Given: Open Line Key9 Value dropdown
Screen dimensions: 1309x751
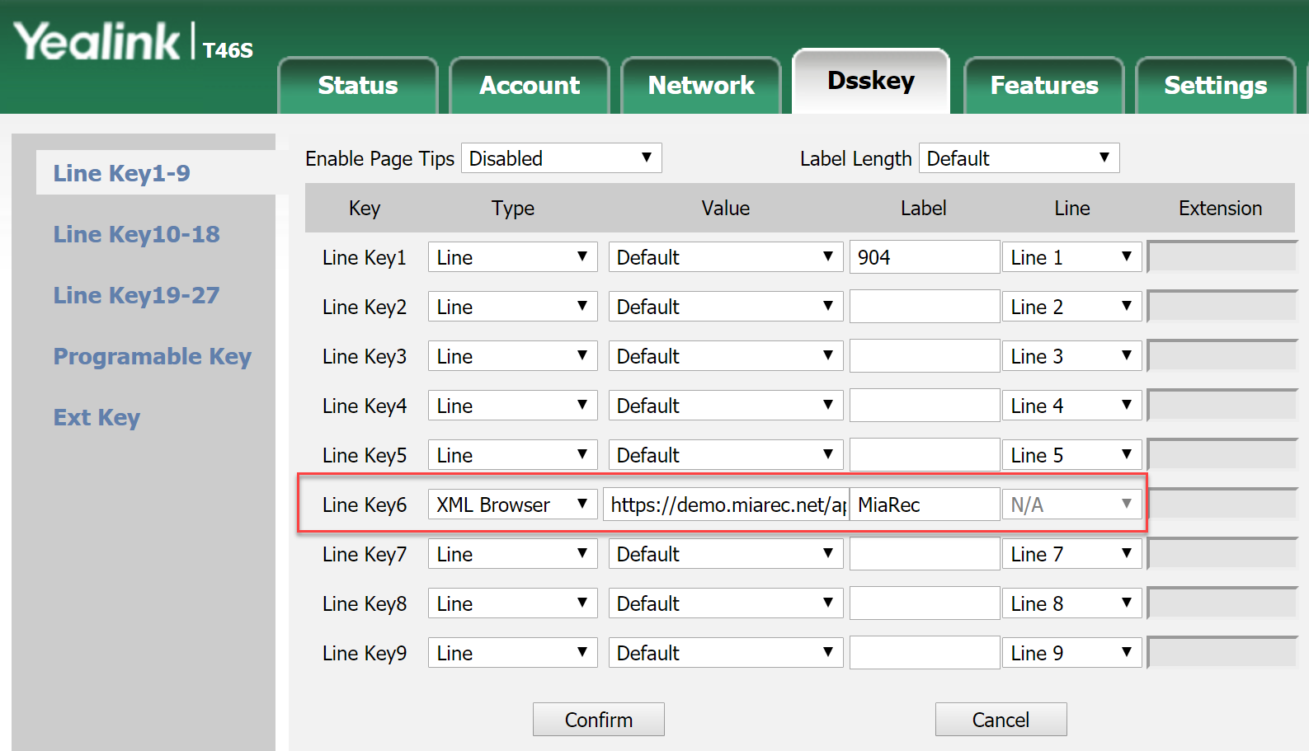Looking at the screenshot, I should [726, 653].
